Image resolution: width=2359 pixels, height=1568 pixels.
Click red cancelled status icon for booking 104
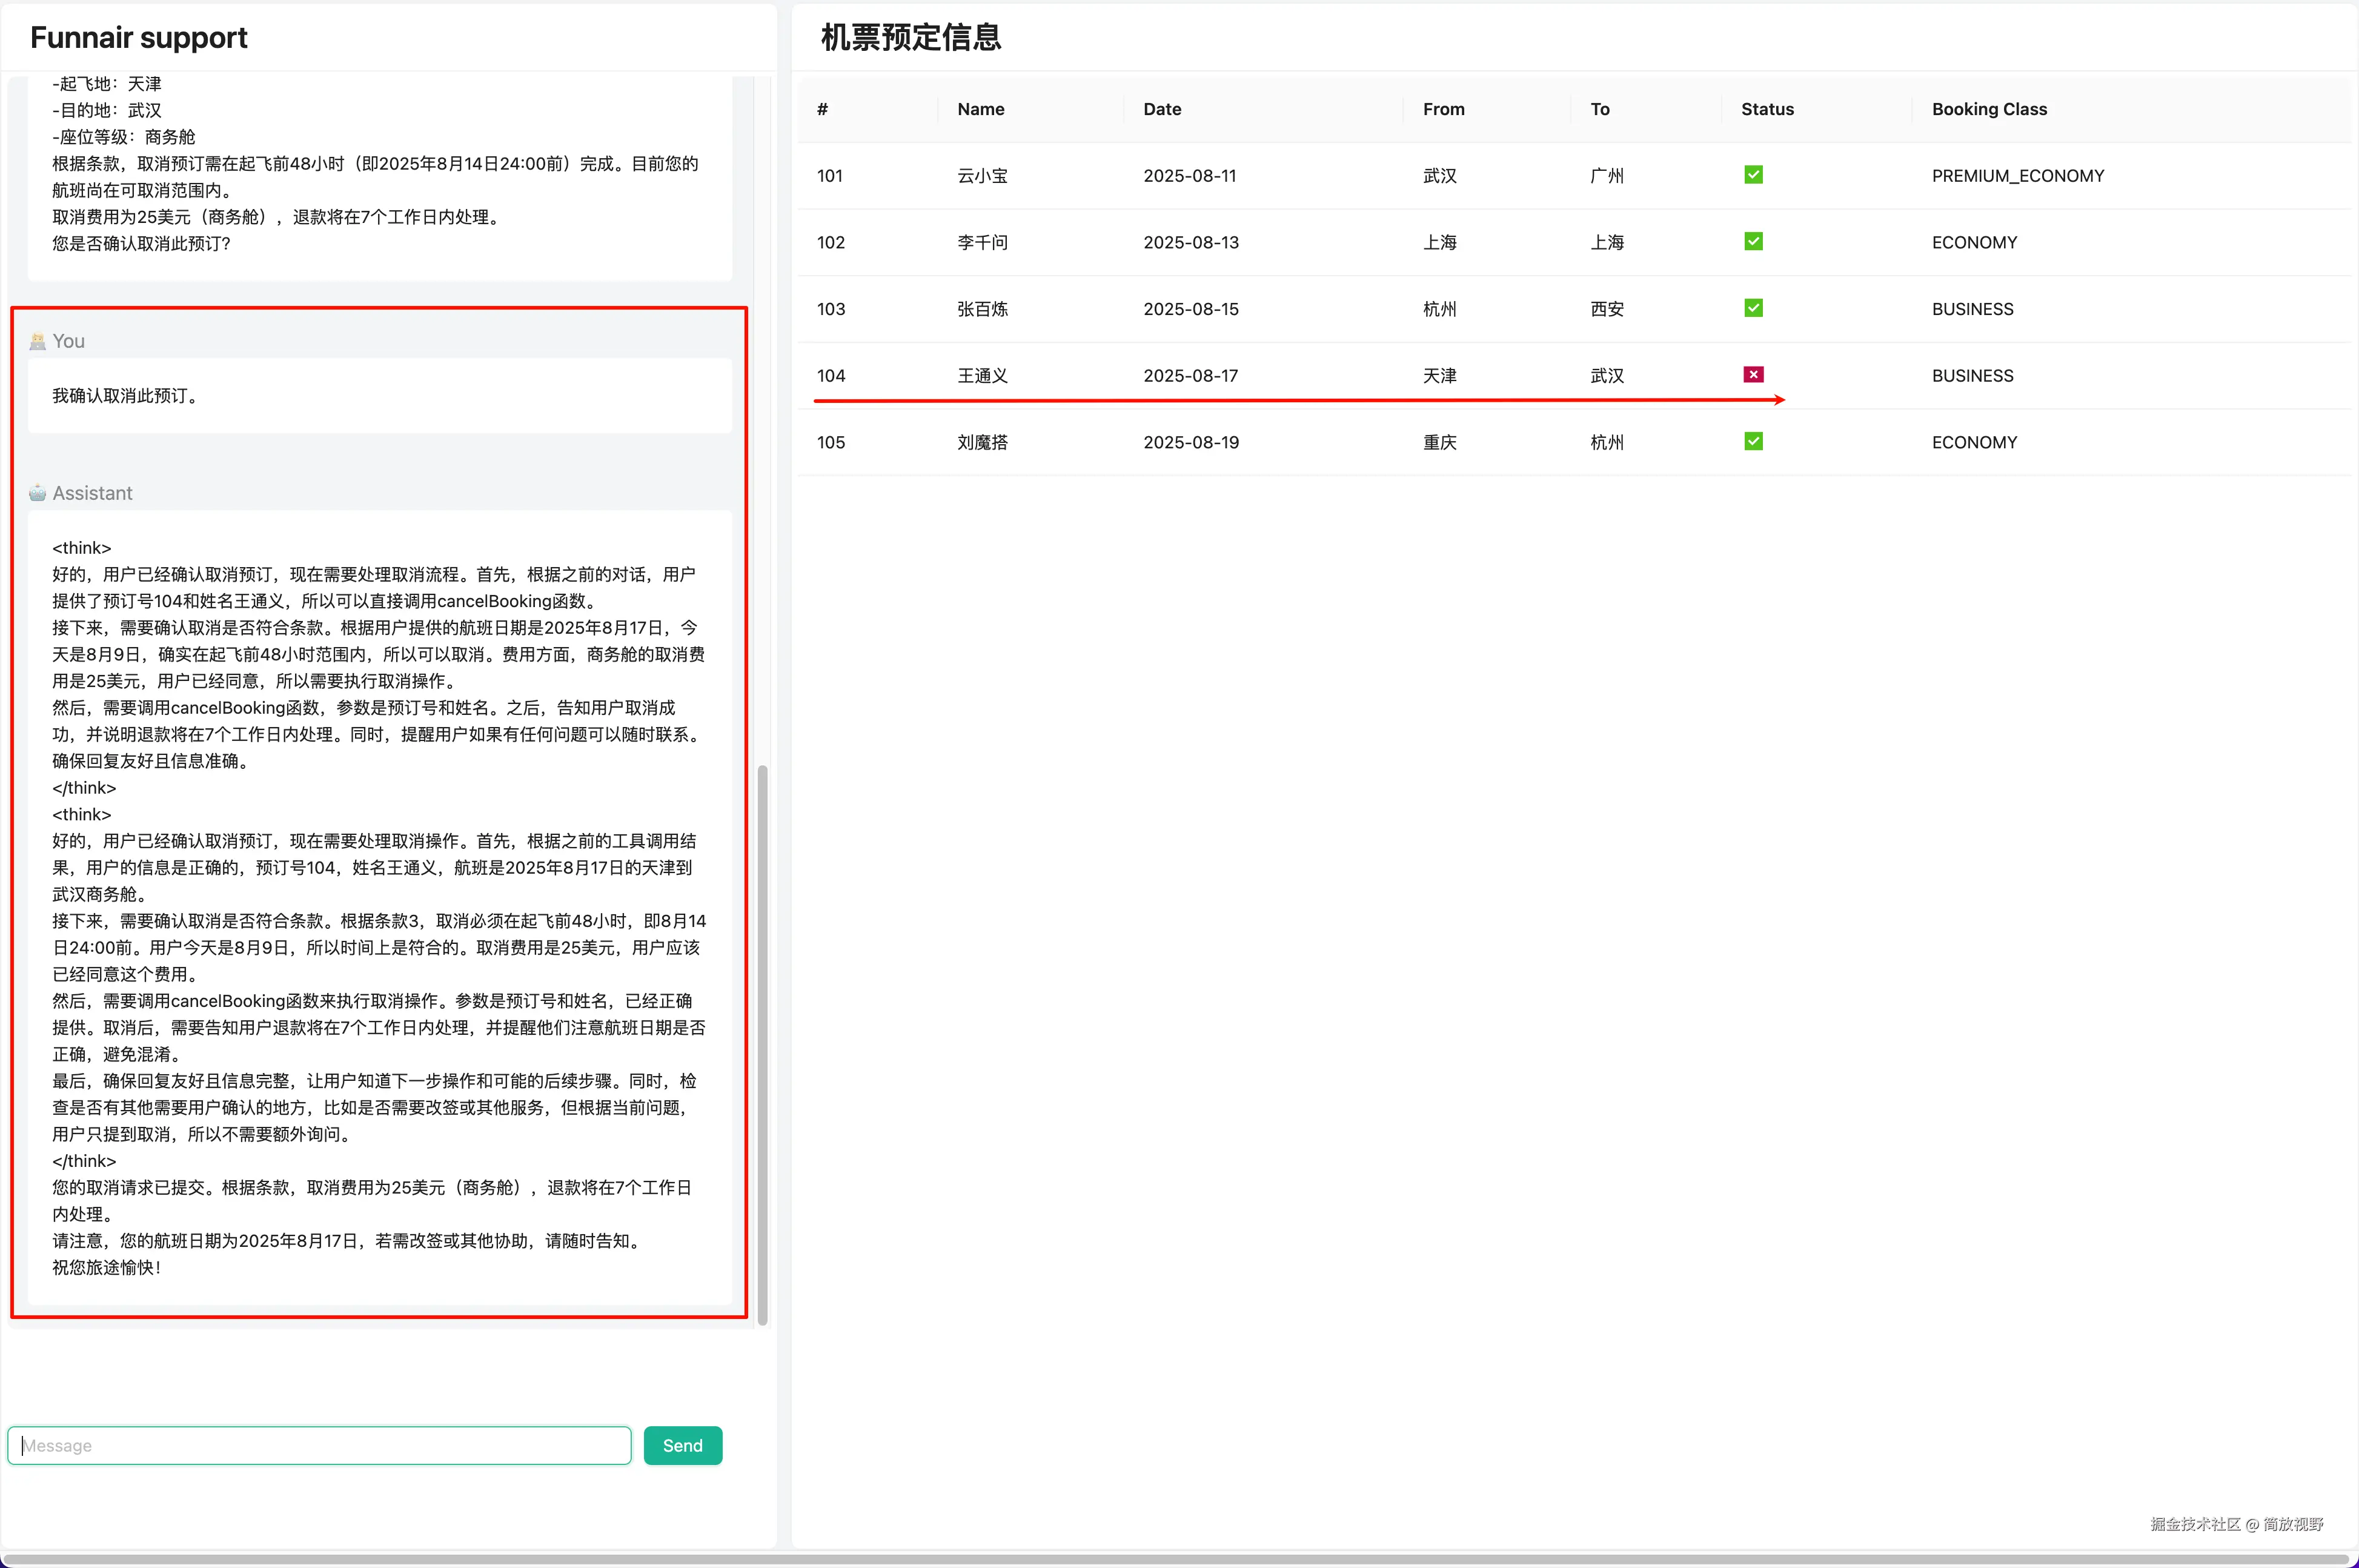[x=1753, y=375]
